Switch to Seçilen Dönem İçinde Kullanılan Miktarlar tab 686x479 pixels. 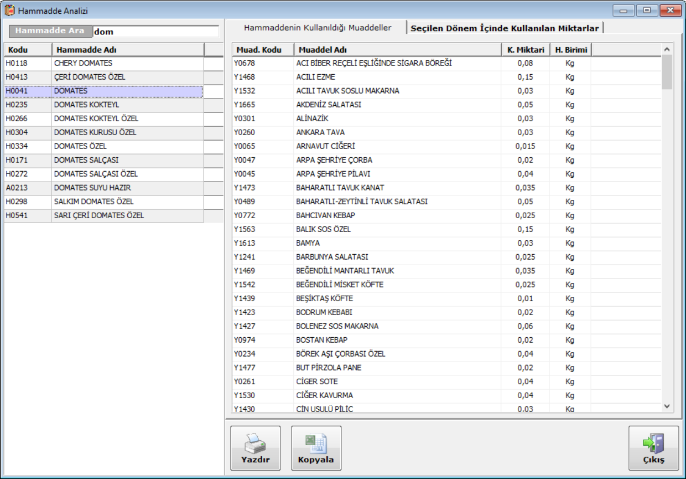coord(505,28)
